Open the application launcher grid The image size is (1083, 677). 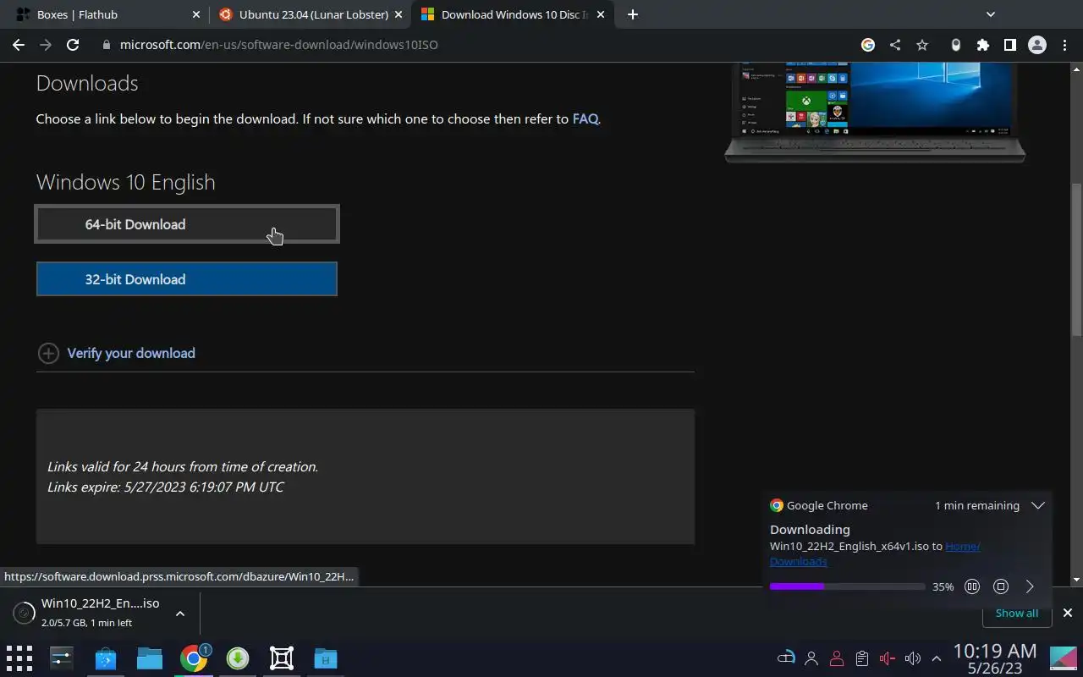click(19, 658)
